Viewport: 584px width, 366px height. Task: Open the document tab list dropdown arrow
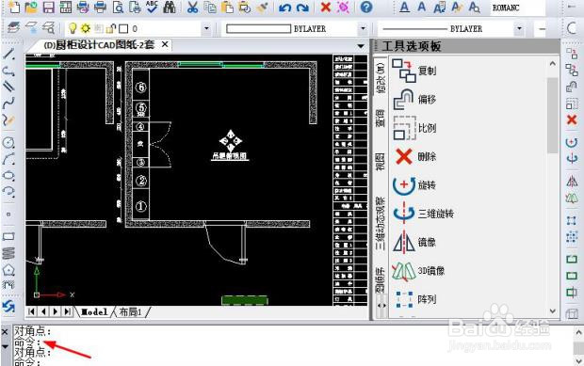[x=361, y=46]
